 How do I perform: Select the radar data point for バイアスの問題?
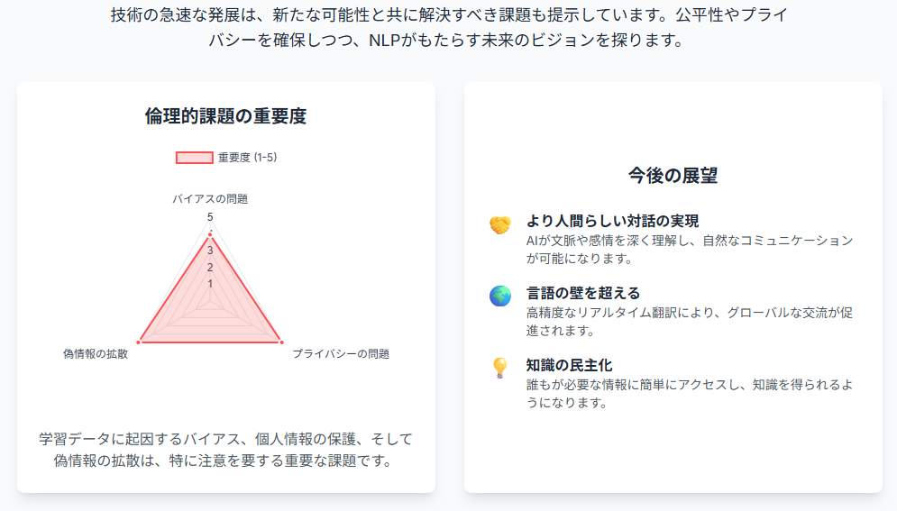coord(210,235)
